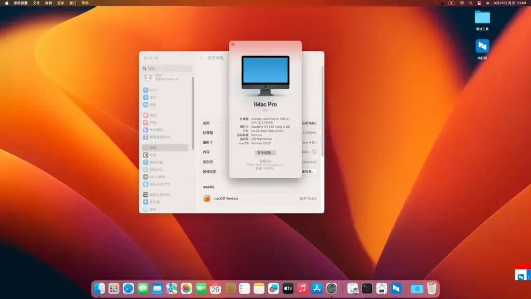Open Disk Utility from the Dock
Image resolution: width=531 pixels, height=299 pixels.
tap(353, 289)
